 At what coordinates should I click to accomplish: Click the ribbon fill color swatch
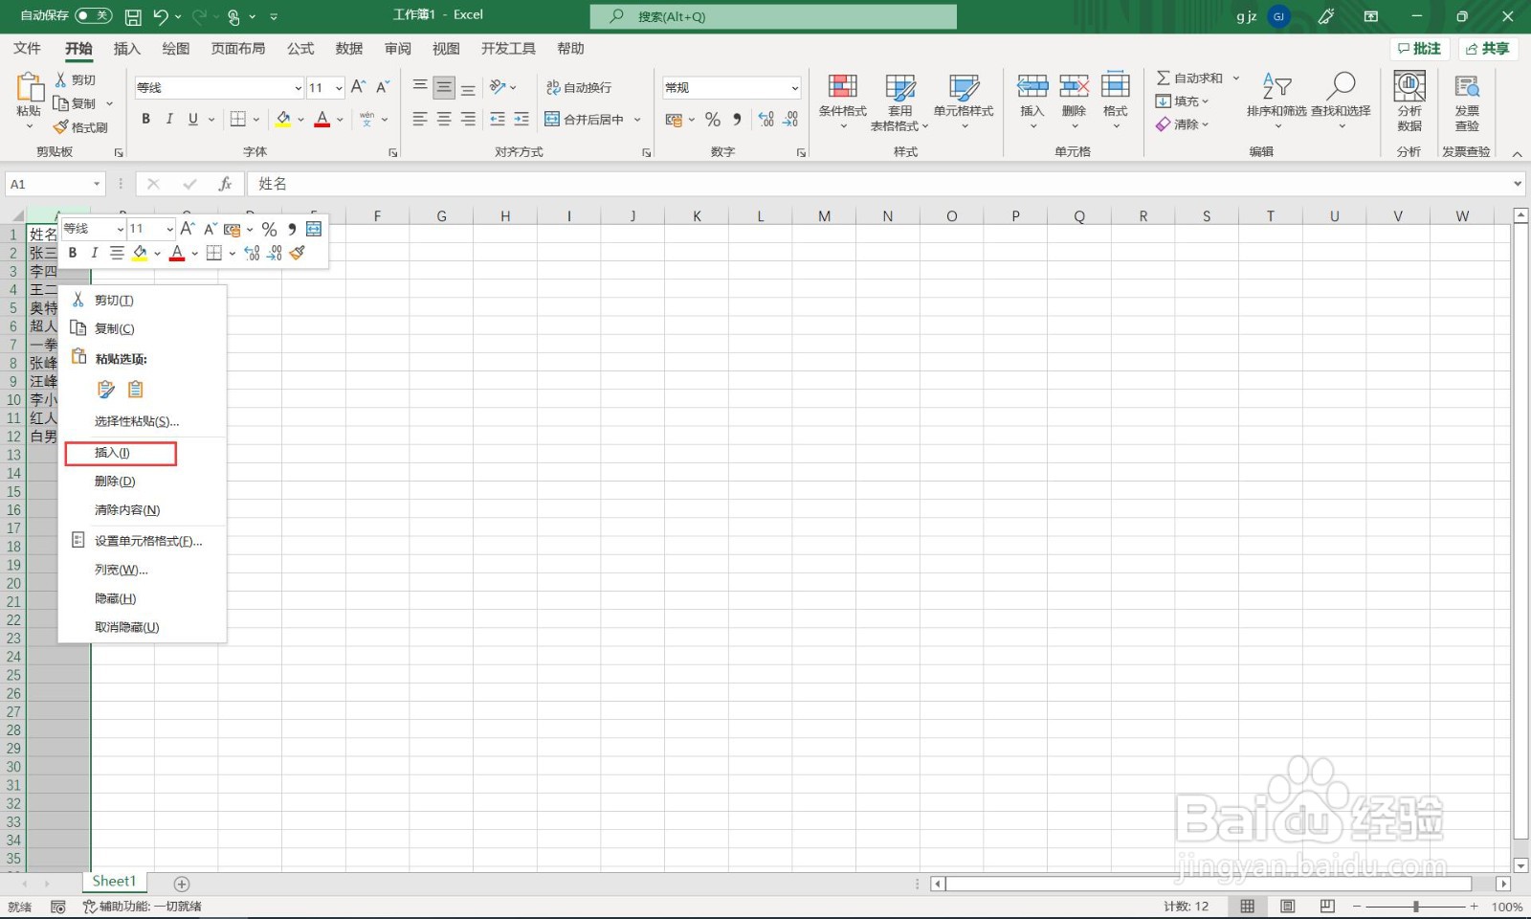(x=283, y=120)
